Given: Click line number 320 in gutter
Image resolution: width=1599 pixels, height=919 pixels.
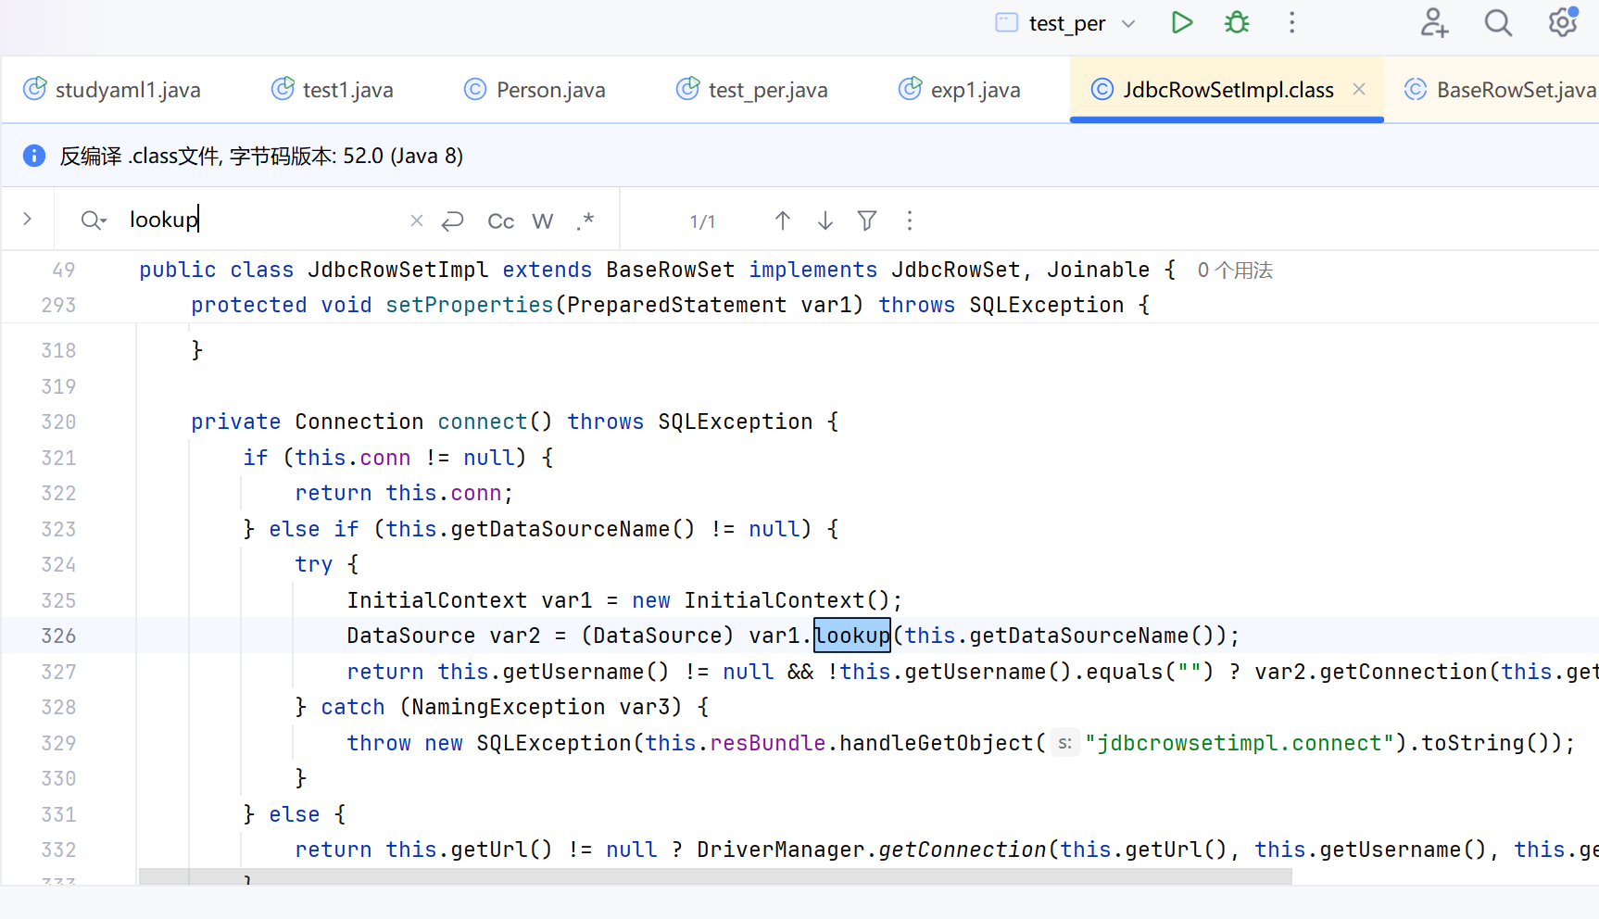Looking at the screenshot, I should (x=58, y=422).
